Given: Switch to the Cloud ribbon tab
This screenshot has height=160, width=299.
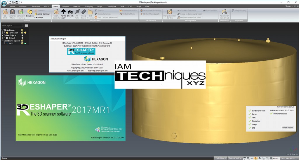Looking at the screenshot, I should click(46, 6).
